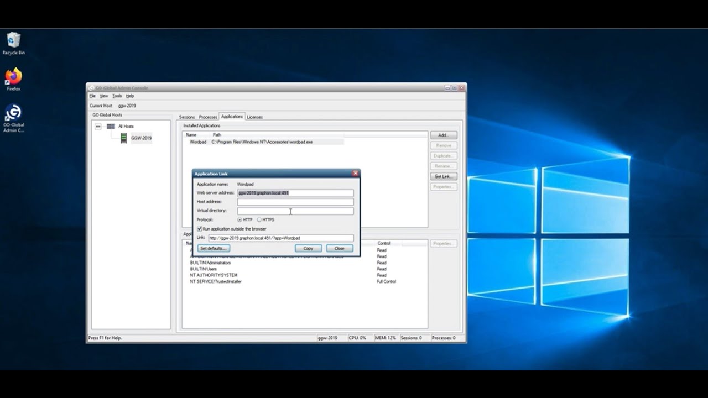Screen dimensions: 708x398
Task: Click the Copy button in Application Link
Action: click(308, 249)
